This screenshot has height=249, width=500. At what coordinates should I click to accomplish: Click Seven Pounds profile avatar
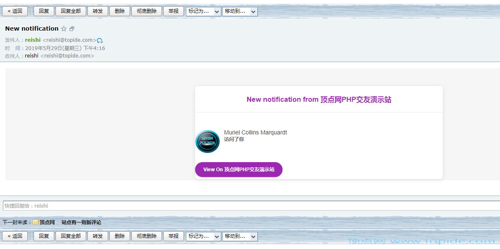coord(207,141)
